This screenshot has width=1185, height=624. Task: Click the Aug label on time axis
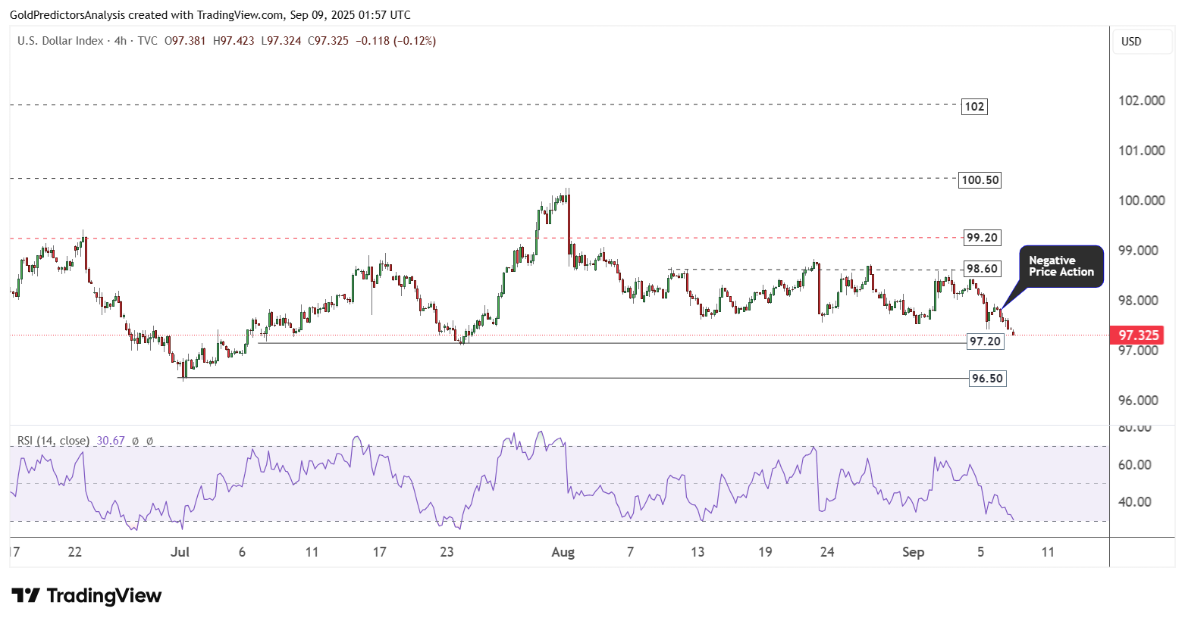tap(563, 552)
